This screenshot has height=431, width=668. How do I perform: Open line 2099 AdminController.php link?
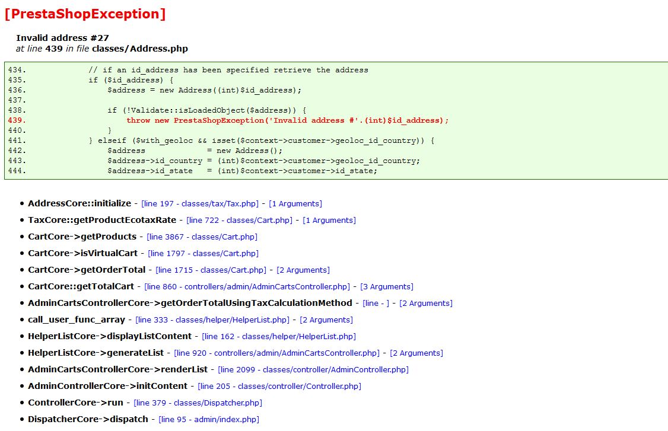[313, 370]
